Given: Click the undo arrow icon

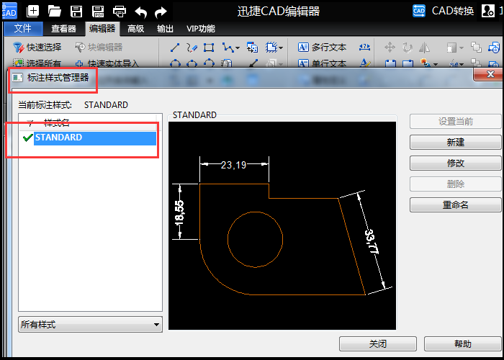Looking at the screenshot, I should (x=141, y=12).
